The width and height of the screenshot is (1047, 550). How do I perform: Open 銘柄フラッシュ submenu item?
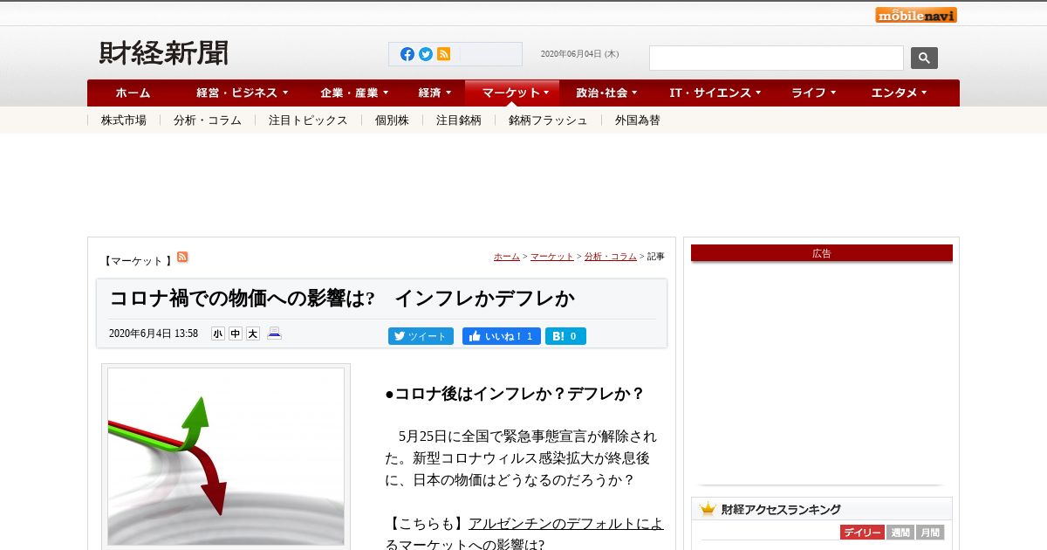548,120
